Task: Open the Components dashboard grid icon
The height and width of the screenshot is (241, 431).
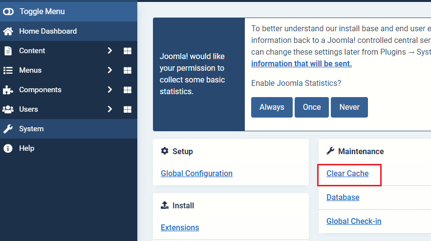Action: [127, 90]
